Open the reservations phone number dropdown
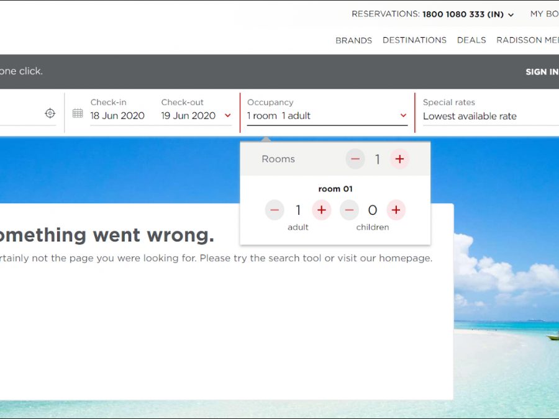This screenshot has width=559, height=419. pyautogui.click(x=511, y=15)
